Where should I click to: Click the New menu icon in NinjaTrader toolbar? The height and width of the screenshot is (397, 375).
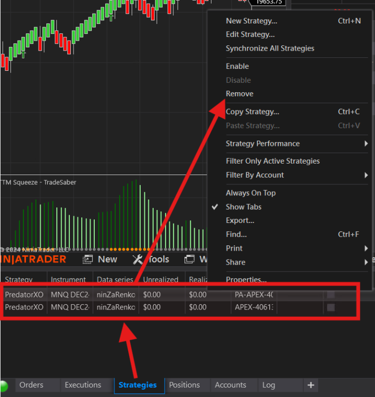click(88, 259)
